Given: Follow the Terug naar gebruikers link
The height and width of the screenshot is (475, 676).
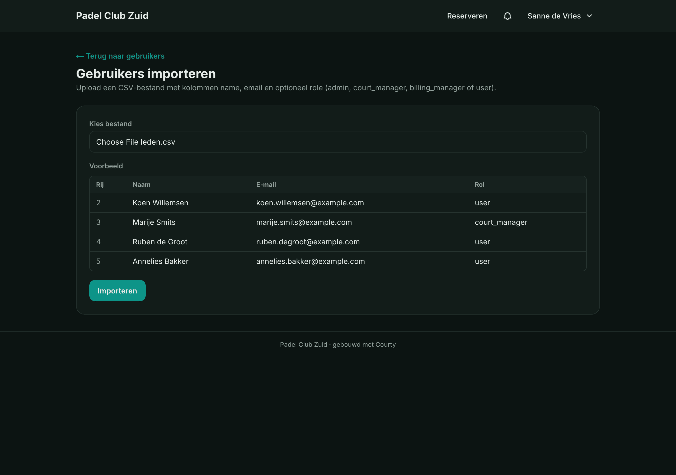Looking at the screenshot, I should pos(120,56).
